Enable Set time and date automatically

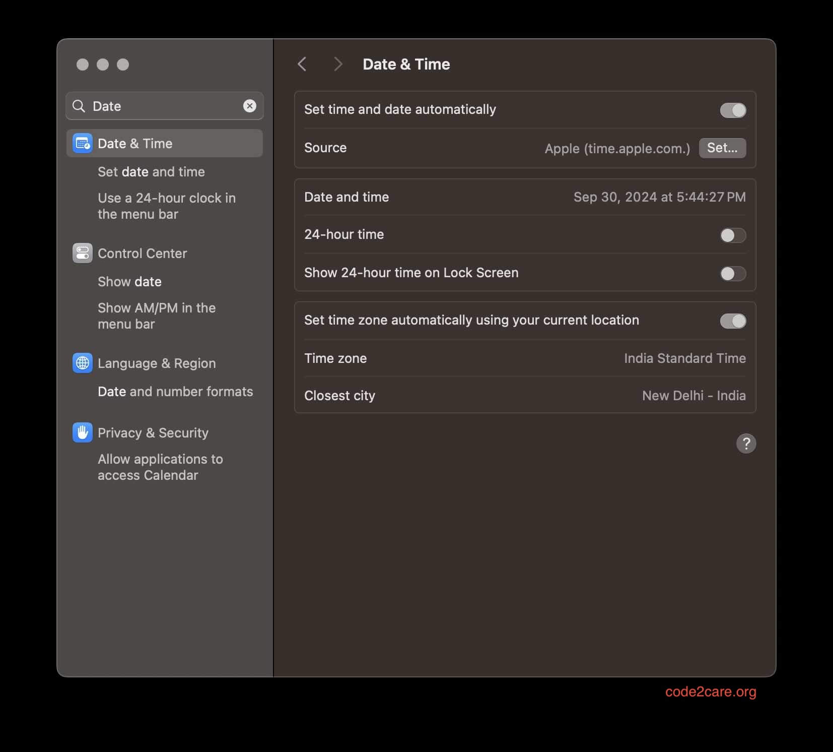733,110
